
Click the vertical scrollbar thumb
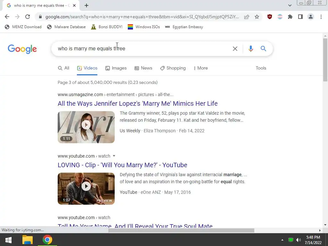click(325, 60)
